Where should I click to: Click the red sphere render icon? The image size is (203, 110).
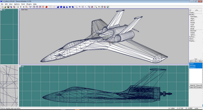click(46, 7)
